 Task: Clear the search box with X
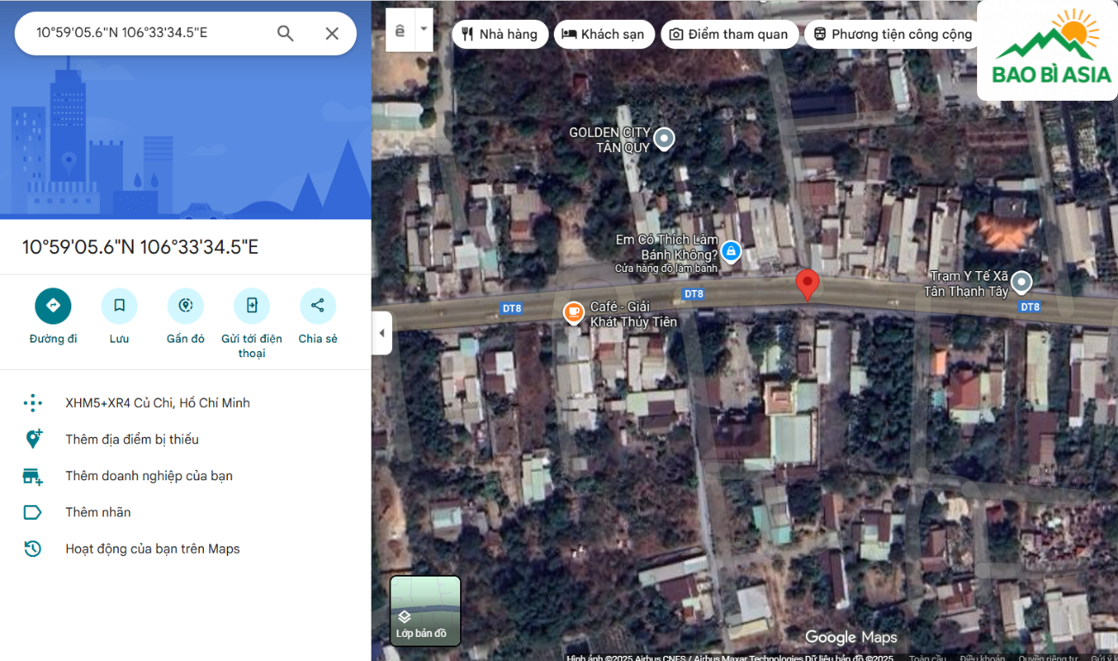click(332, 34)
